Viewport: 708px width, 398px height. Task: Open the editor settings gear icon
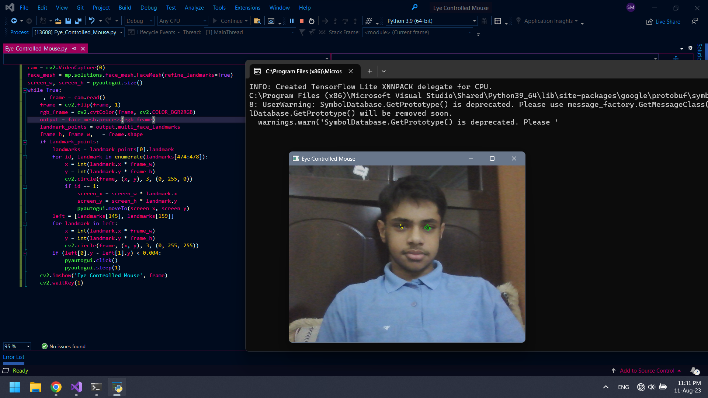(690, 48)
